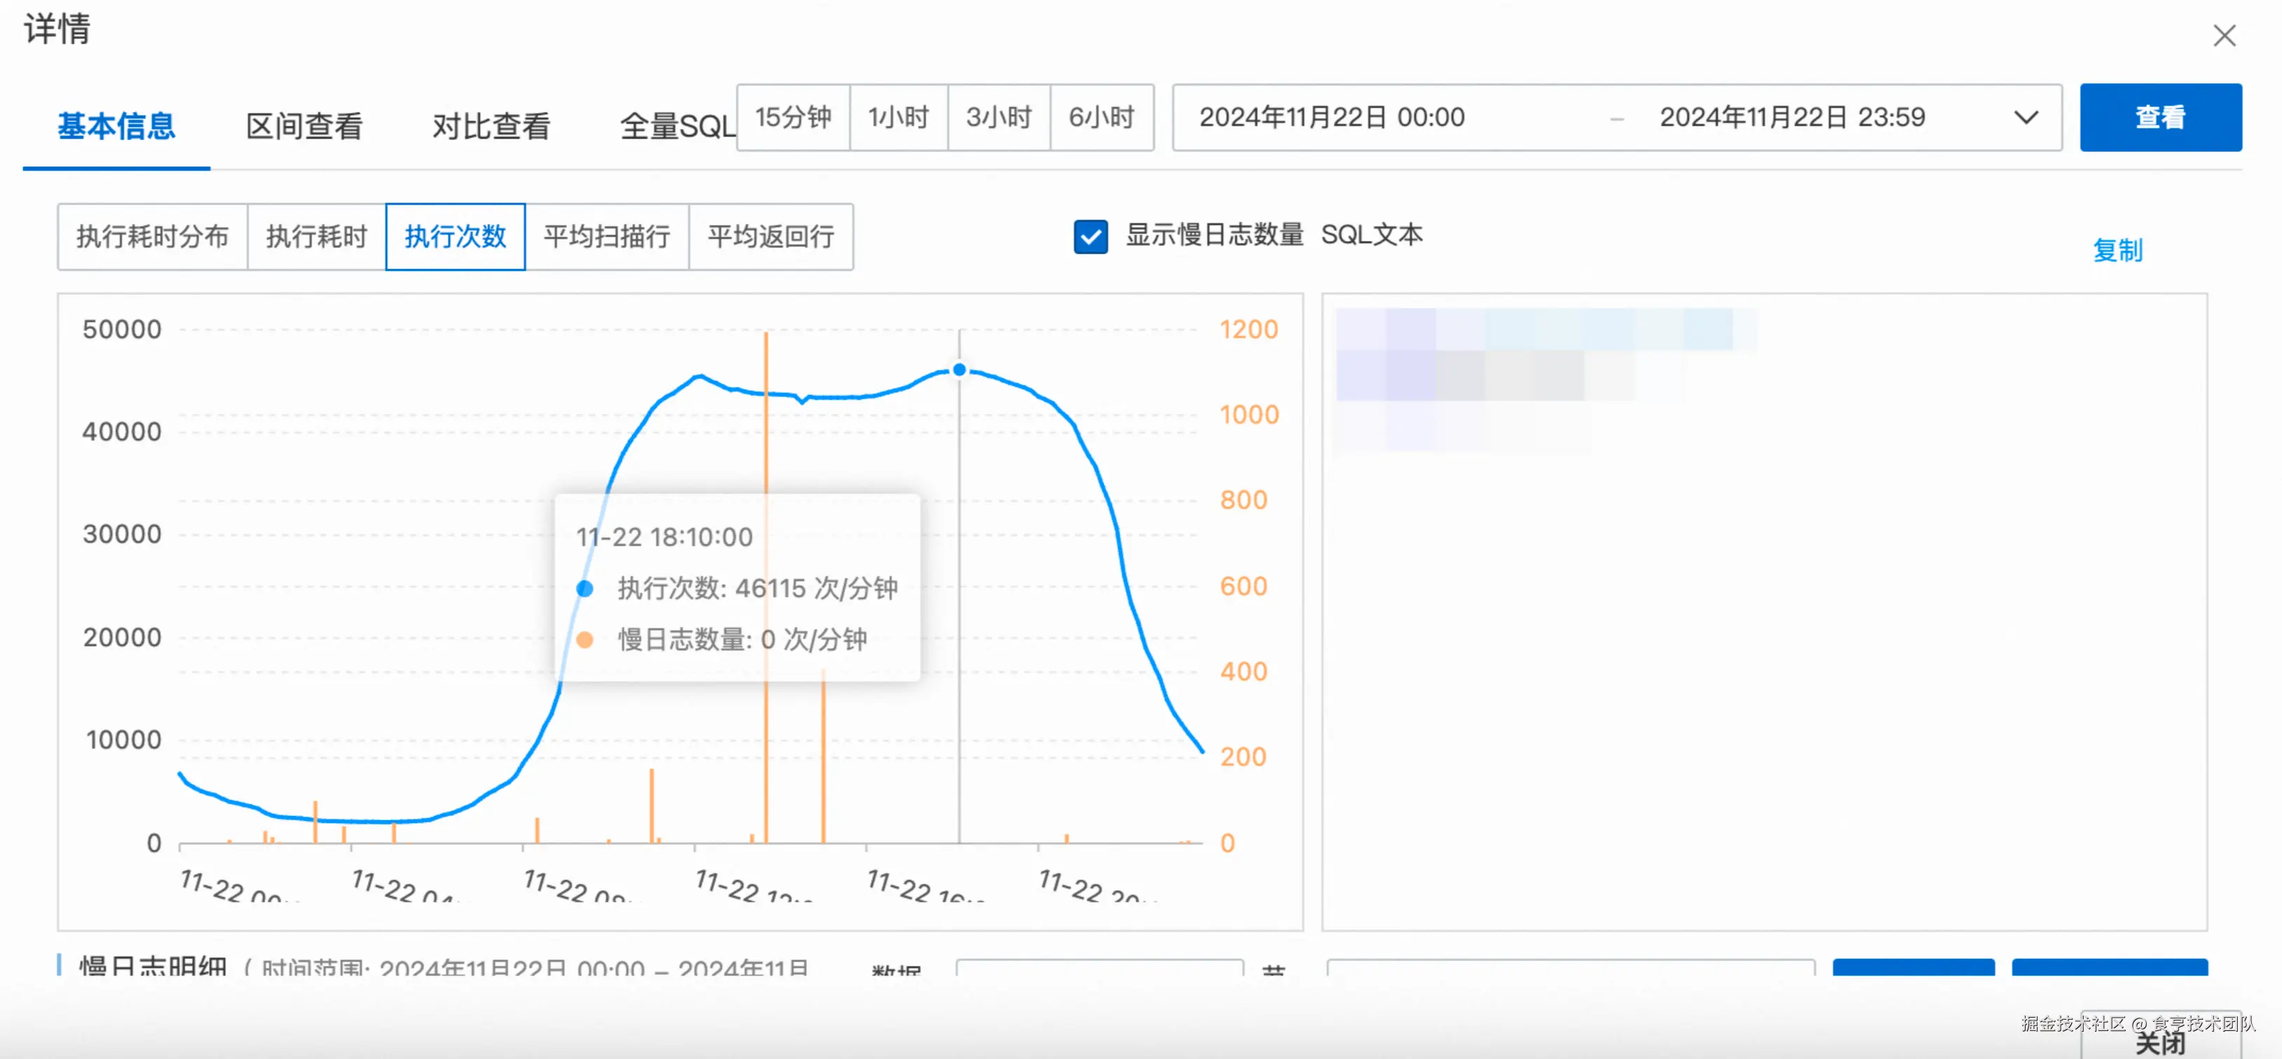The image size is (2282, 1059).
Task: Click the end date 23:59 field
Action: pyautogui.click(x=1791, y=118)
